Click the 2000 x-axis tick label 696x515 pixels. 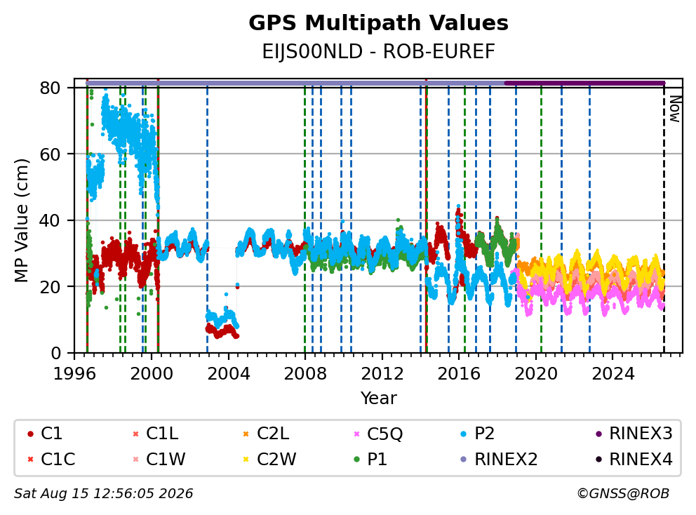(x=152, y=374)
